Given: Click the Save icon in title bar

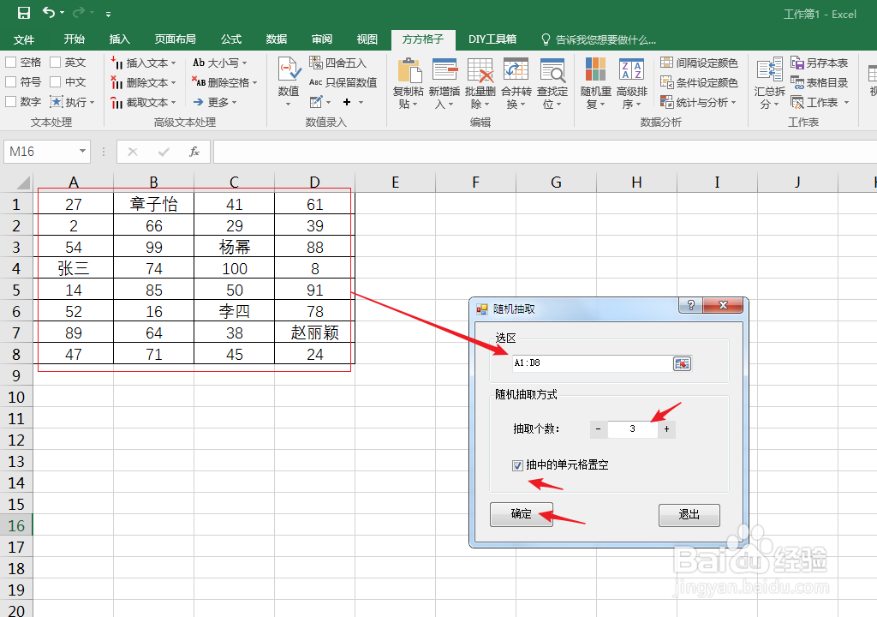Looking at the screenshot, I should 23,13.
